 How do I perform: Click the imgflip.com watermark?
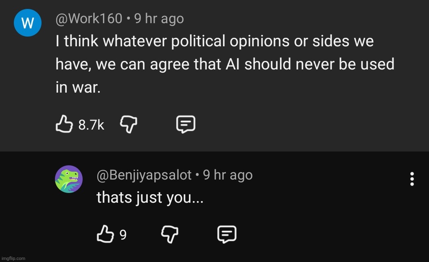[x=13, y=258]
